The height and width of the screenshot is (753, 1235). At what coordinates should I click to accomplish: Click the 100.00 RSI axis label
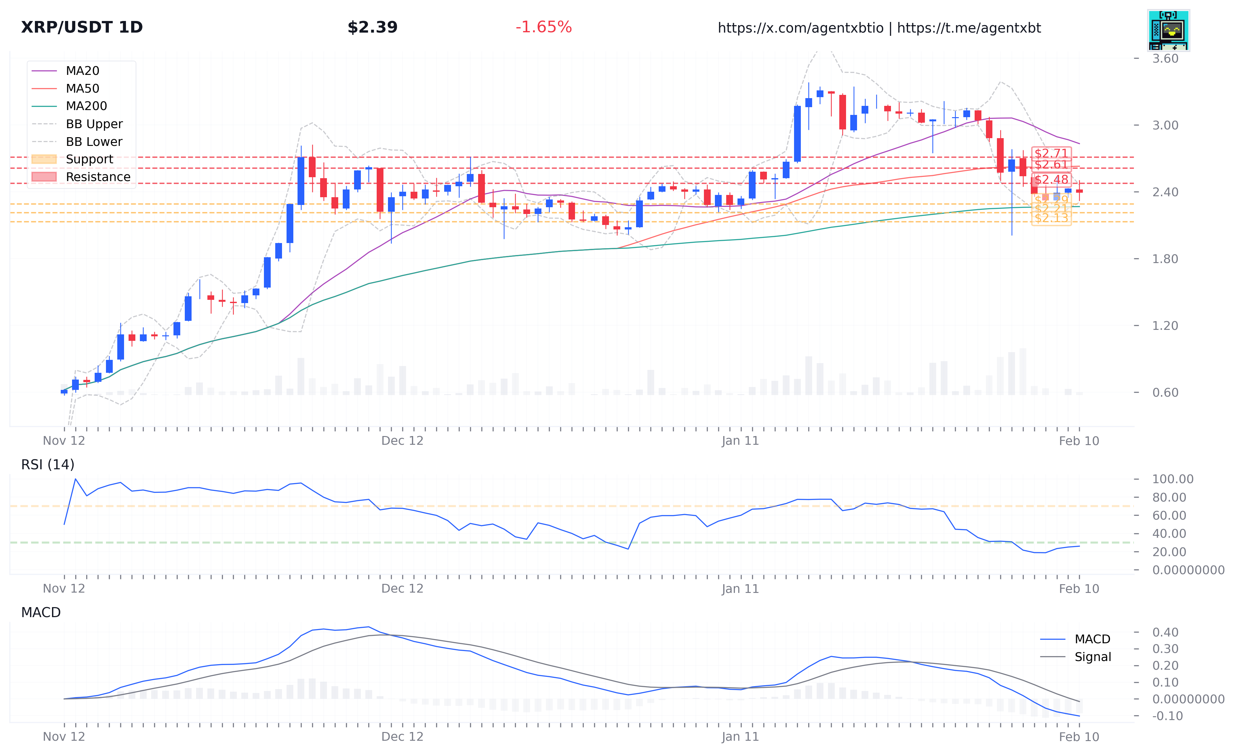(x=1173, y=479)
